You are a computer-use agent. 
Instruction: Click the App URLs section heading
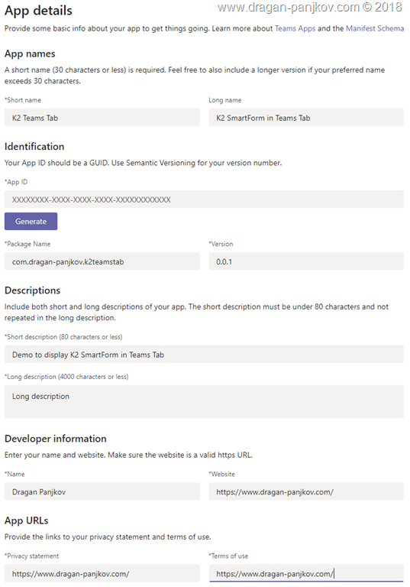[26, 521]
